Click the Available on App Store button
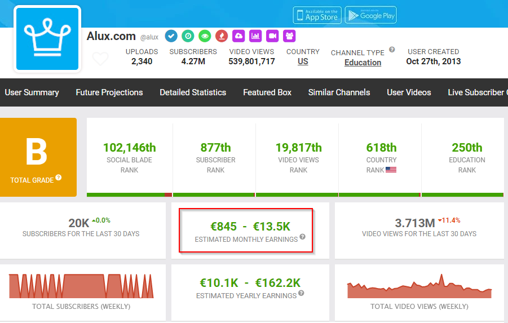The image size is (508, 323). click(x=316, y=15)
